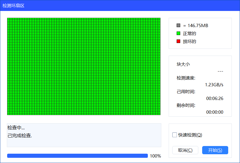
Task: Click the --- block size value
Action: pos(221,71)
